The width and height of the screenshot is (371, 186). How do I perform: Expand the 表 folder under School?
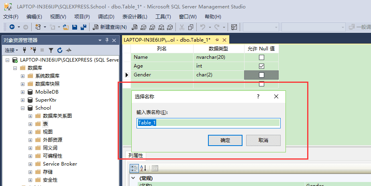30,124
